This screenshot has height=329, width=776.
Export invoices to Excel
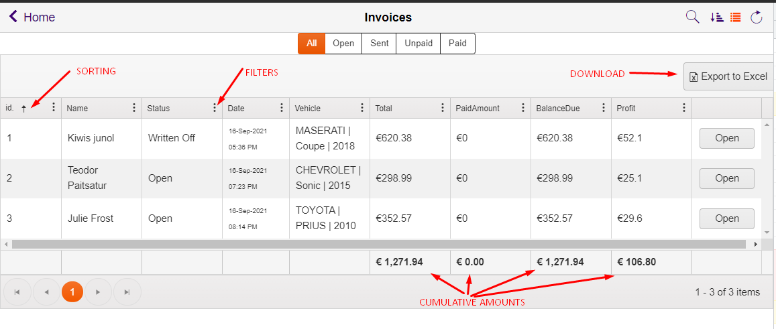(728, 76)
